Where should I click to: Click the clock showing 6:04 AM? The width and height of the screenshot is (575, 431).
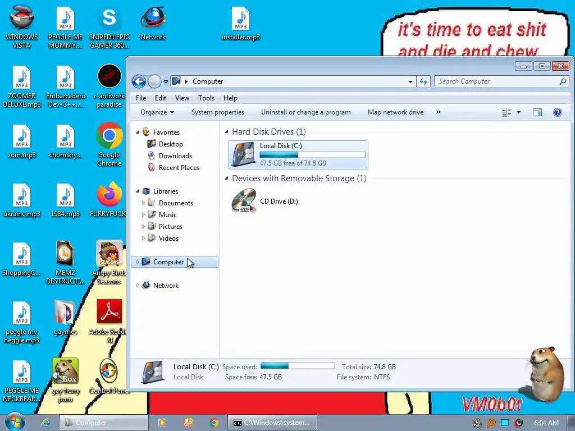click(x=546, y=423)
